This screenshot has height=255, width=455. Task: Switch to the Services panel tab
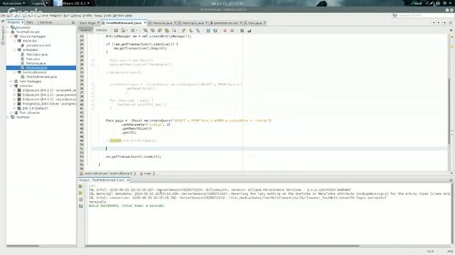point(45,22)
